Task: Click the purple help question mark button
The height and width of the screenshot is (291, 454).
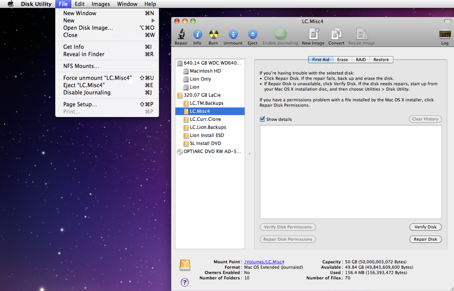Action: pos(185,282)
